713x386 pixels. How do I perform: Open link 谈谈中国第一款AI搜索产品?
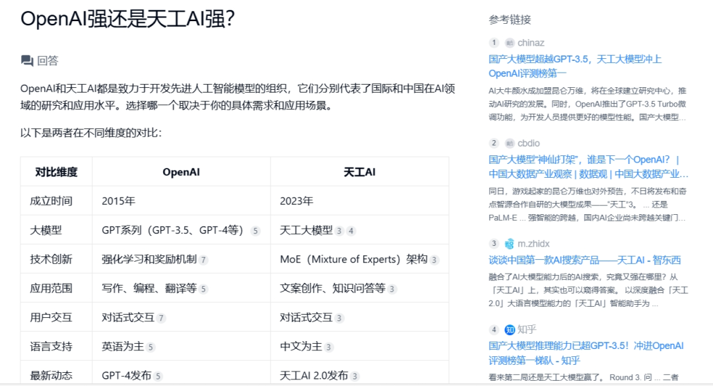tap(584, 260)
